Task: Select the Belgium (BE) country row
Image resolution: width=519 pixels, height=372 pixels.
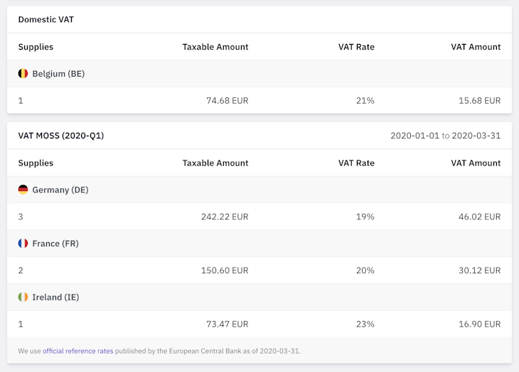Action: click(58, 74)
